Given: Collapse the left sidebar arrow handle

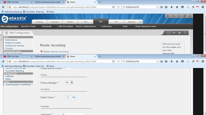Looking at the screenshot, I should tap(1, 35).
